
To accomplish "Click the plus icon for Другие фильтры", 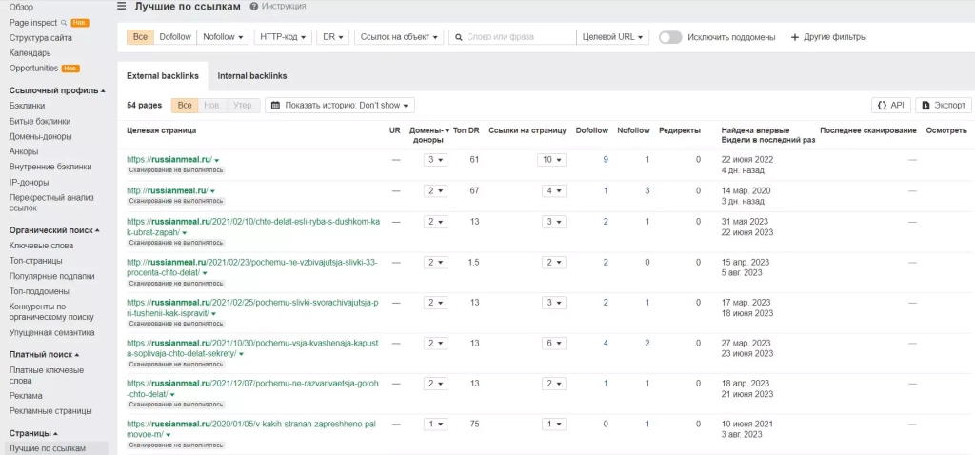I will point(794,37).
